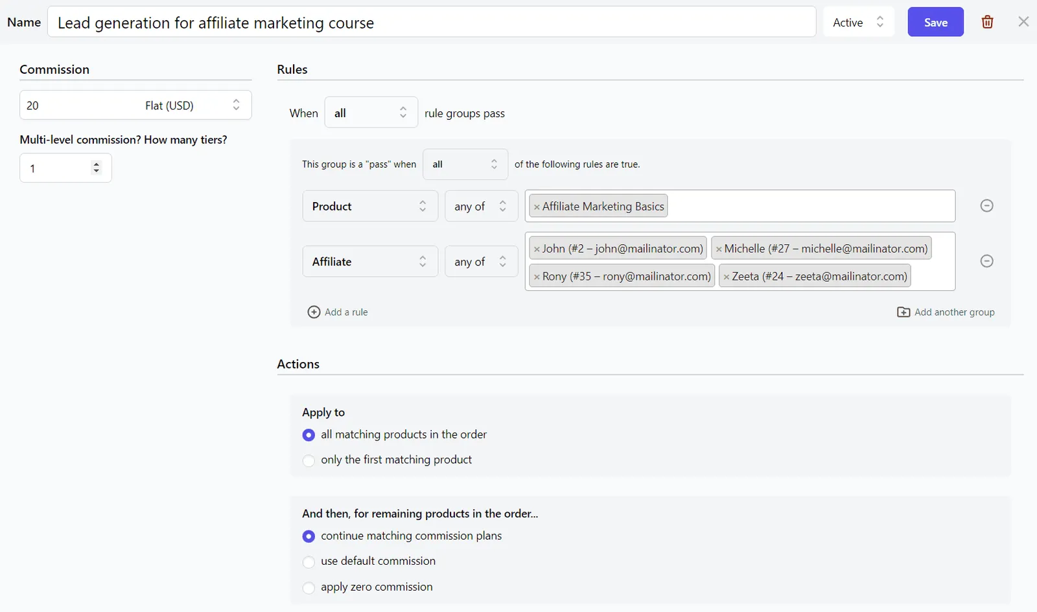Choose use default commission option
This screenshot has width=1037, height=612.
(309, 562)
